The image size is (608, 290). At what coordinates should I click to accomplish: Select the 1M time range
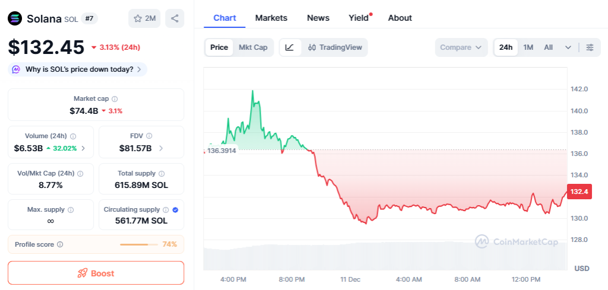528,47
